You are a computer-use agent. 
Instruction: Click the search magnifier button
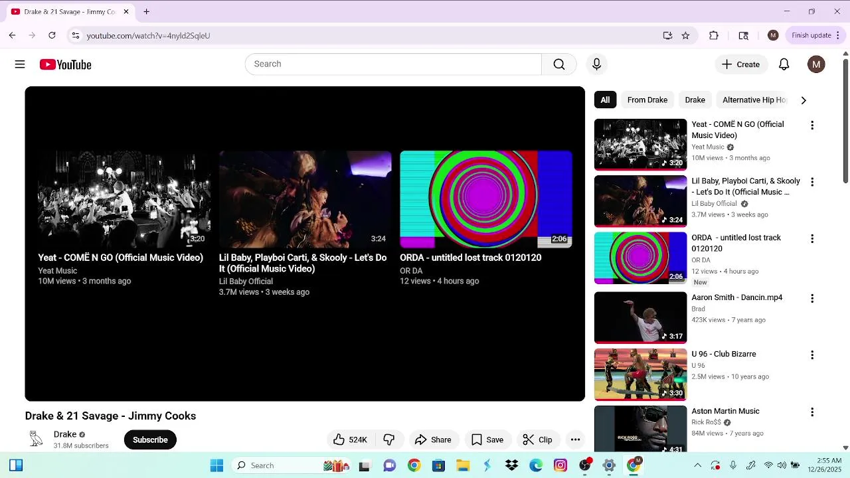tap(559, 64)
